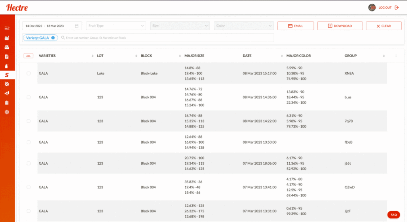This screenshot has height=222, width=407.
Task: Select the checkbox for group b_us row
Action: (x=28, y=97)
